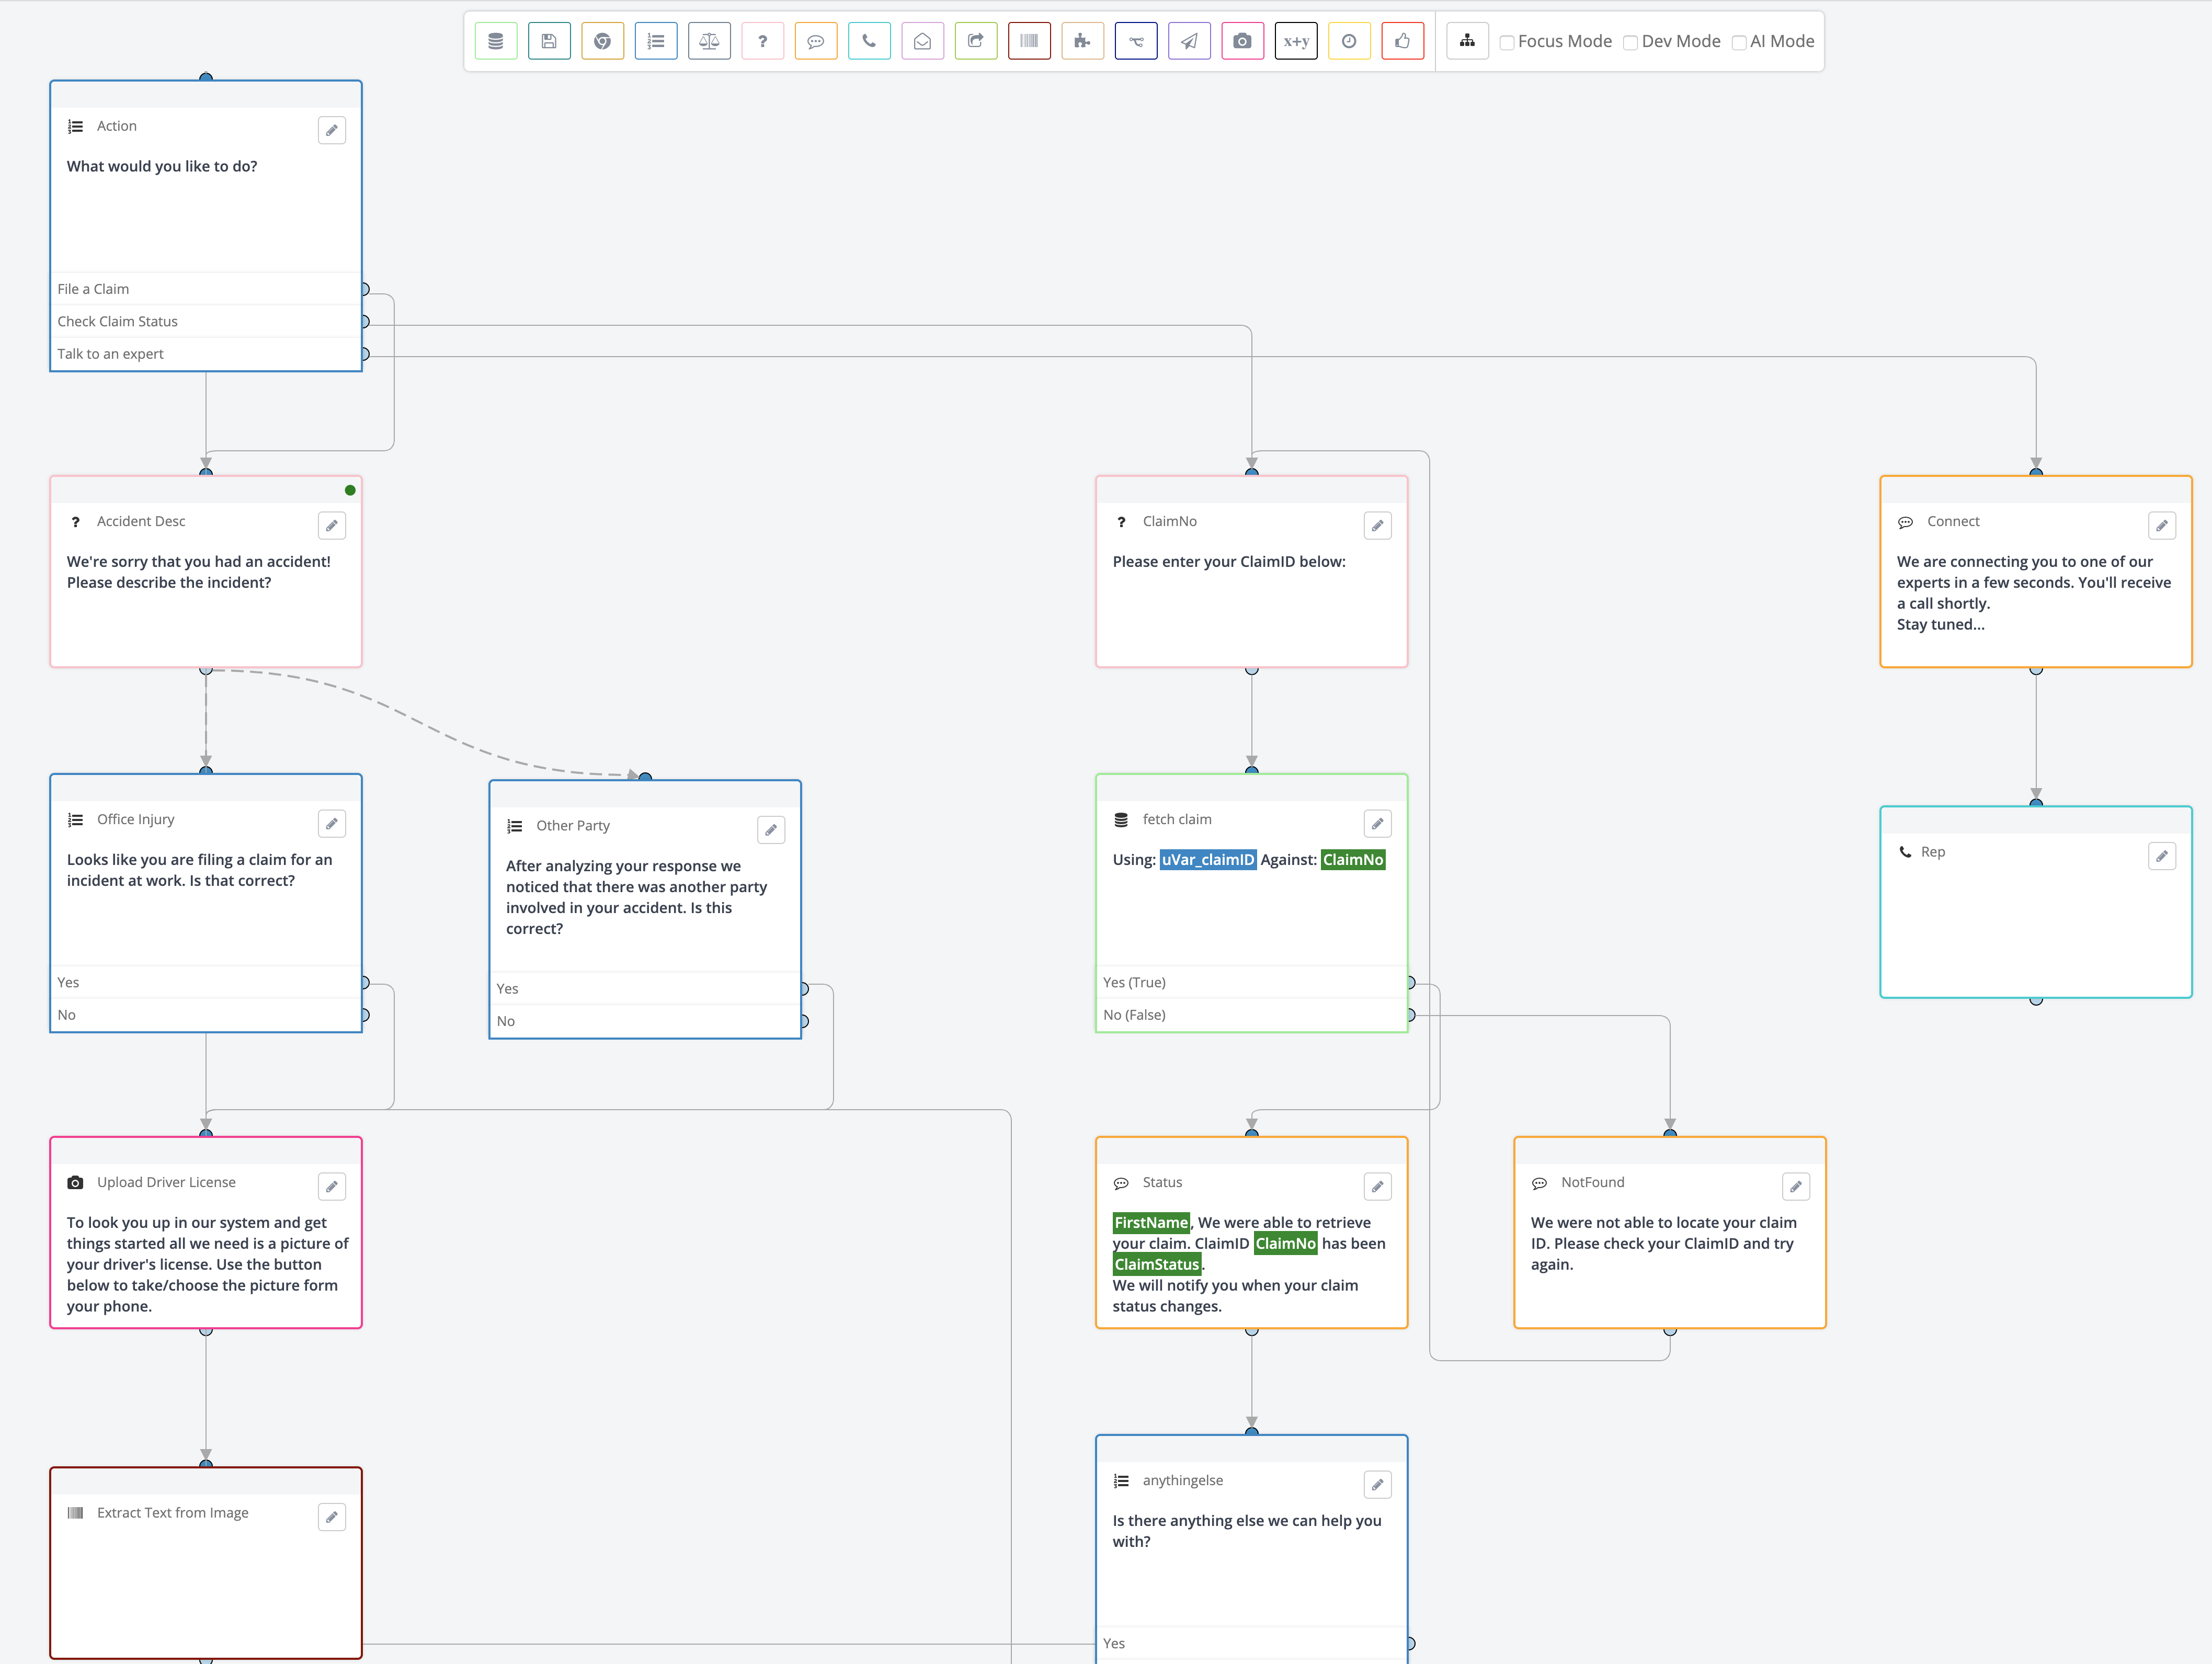Select 'Talk to an expert' branch option
The width and height of the screenshot is (2212, 1664).
(x=150, y=353)
